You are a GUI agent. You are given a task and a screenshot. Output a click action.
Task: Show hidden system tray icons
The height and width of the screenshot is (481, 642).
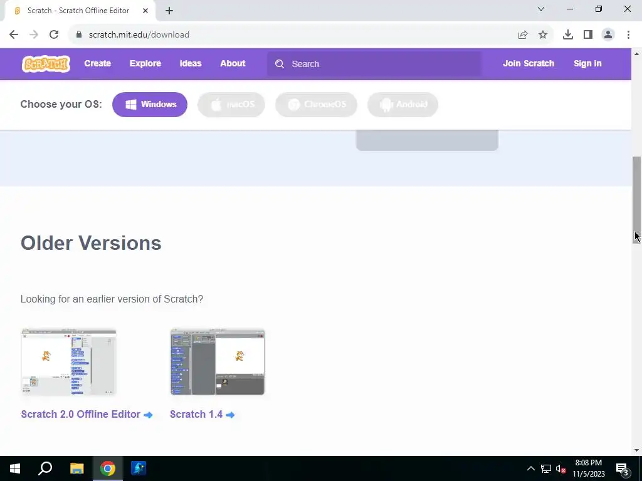(530, 468)
